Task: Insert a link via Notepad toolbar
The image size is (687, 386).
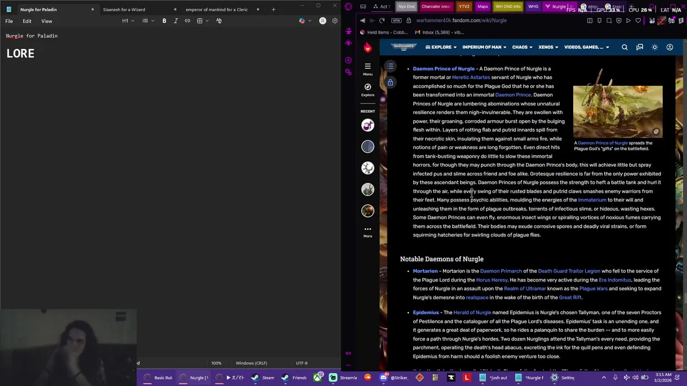Action: pos(187,21)
